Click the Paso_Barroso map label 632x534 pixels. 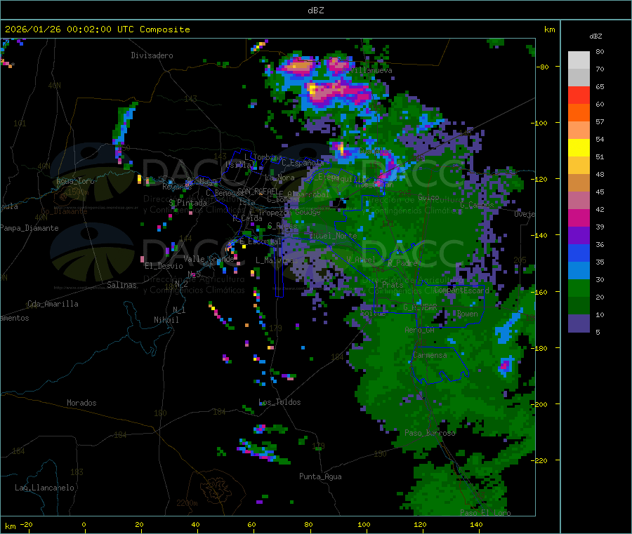coord(430,433)
